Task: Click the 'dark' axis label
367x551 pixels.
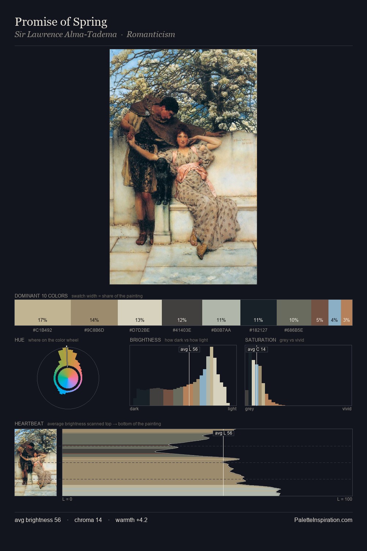Action: (134, 409)
